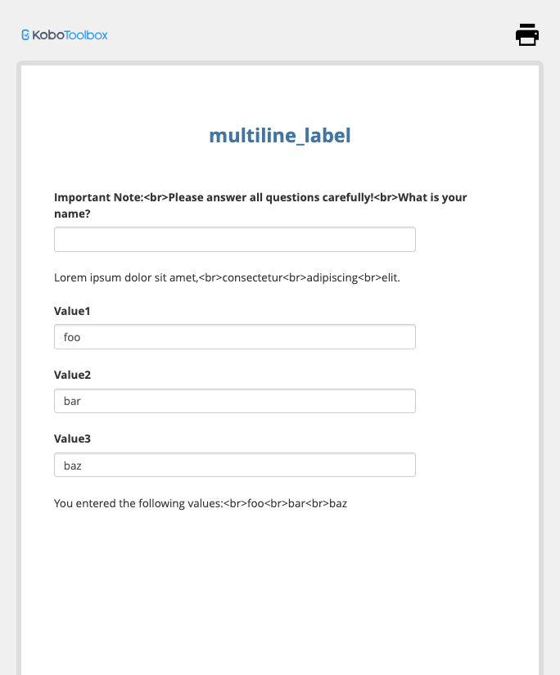Screen dimensions: 560x675
Task: Click the "Important Note:" label text
Action: click(x=98, y=197)
